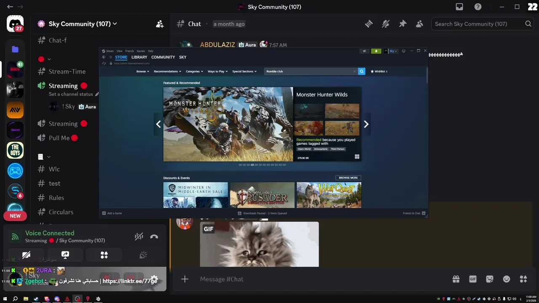Expand Steam Categories dropdown
The image size is (539, 303).
tap(194, 71)
